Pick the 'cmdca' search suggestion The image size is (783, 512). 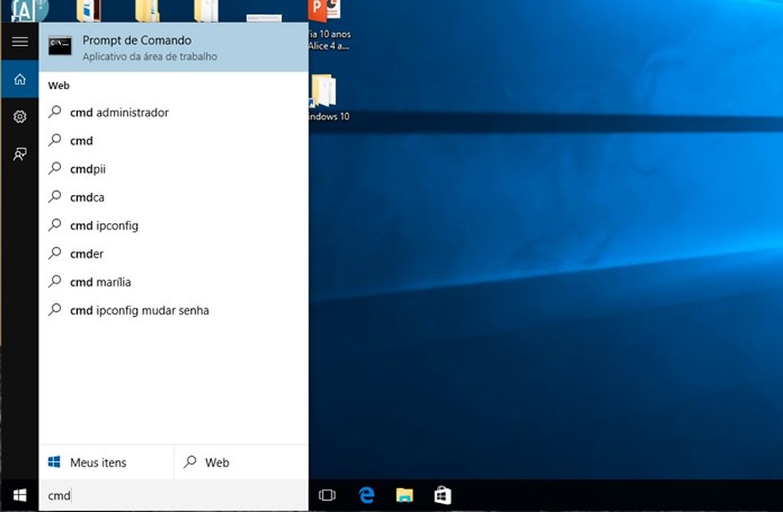87,197
